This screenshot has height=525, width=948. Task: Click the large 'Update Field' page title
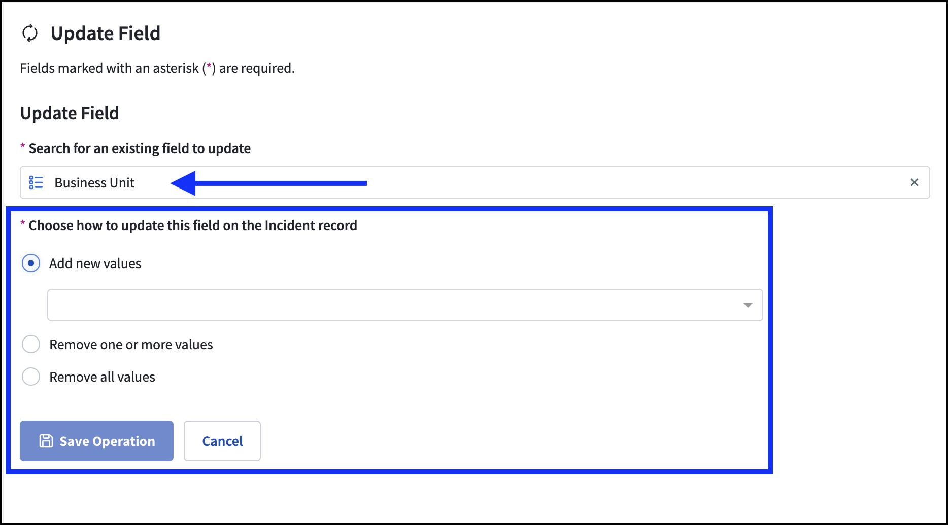point(106,33)
